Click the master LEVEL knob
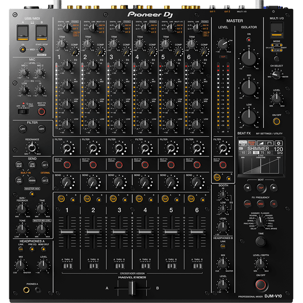The height and width of the screenshot is (303, 303). (x=223, y=44)
